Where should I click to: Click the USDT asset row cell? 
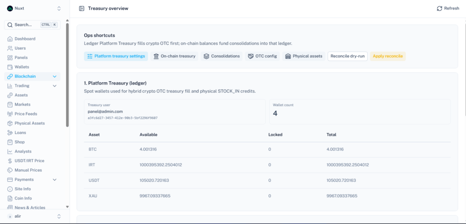(94, 180)
